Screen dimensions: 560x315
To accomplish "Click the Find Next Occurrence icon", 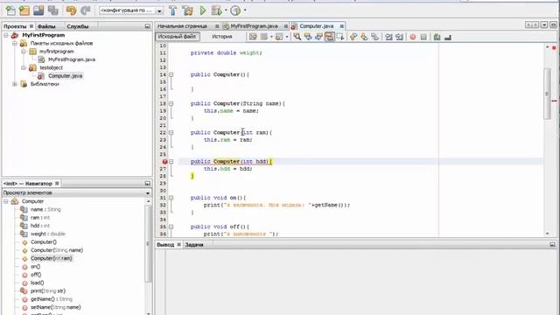I will (318, 37).
